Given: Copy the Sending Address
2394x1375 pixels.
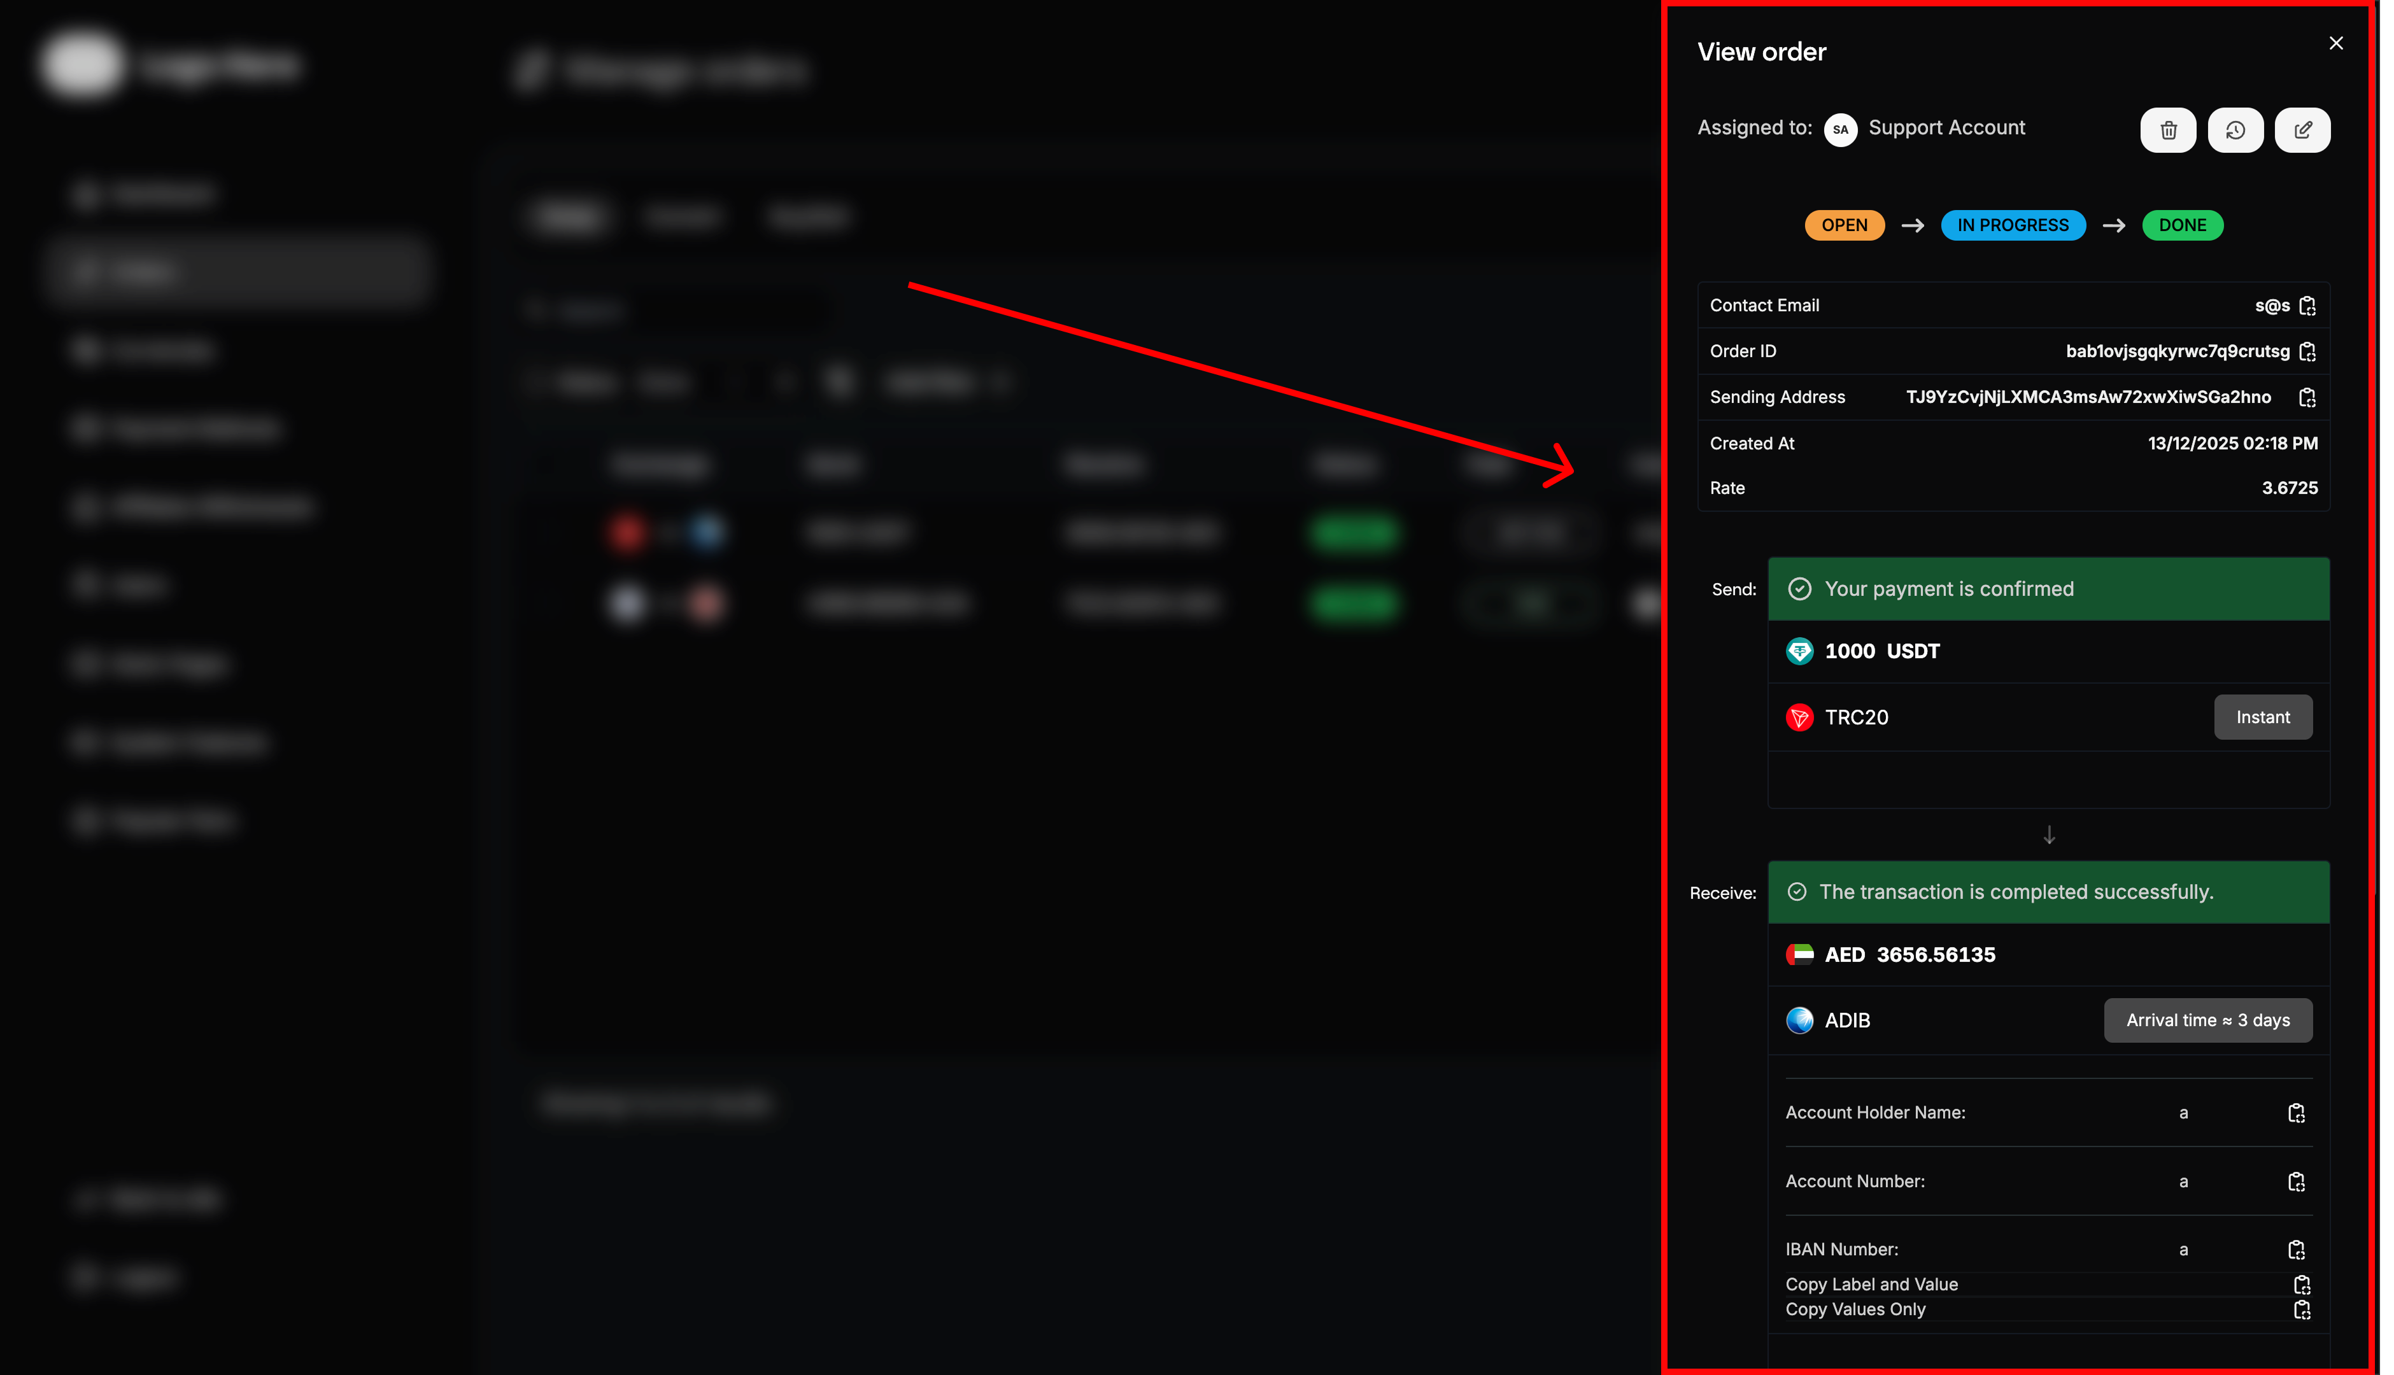Looking at the screenshot, I should click(x=2308, y=397).
